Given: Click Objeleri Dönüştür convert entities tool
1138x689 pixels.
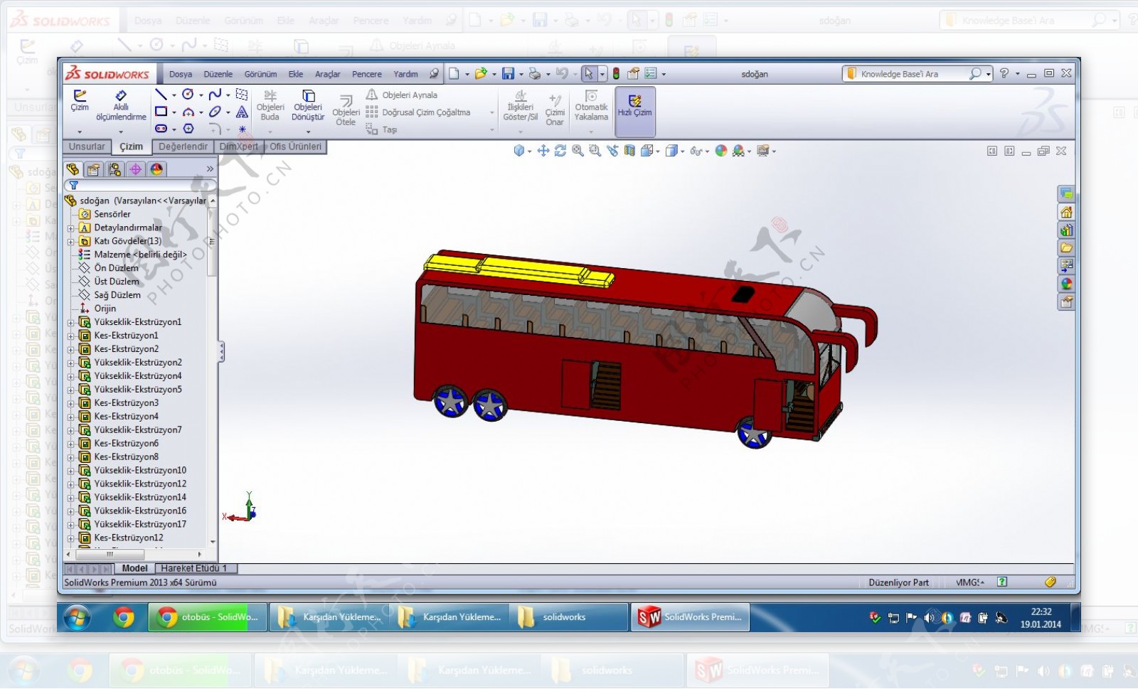Looking at the screenshot, I should [x=308, y=105].
